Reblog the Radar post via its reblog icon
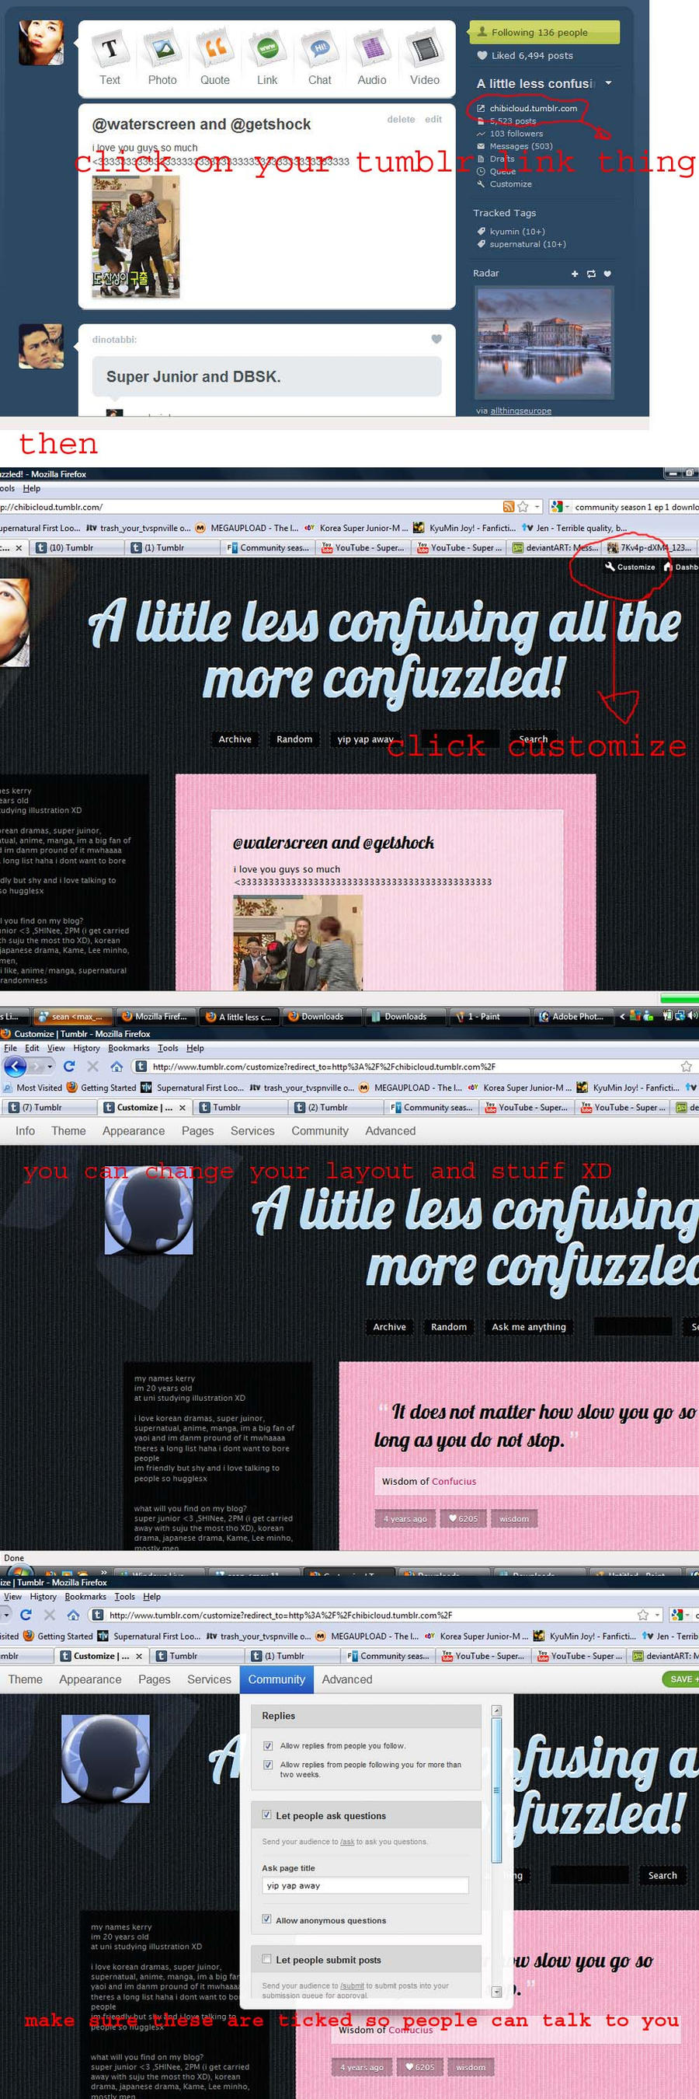 [591, 274]
